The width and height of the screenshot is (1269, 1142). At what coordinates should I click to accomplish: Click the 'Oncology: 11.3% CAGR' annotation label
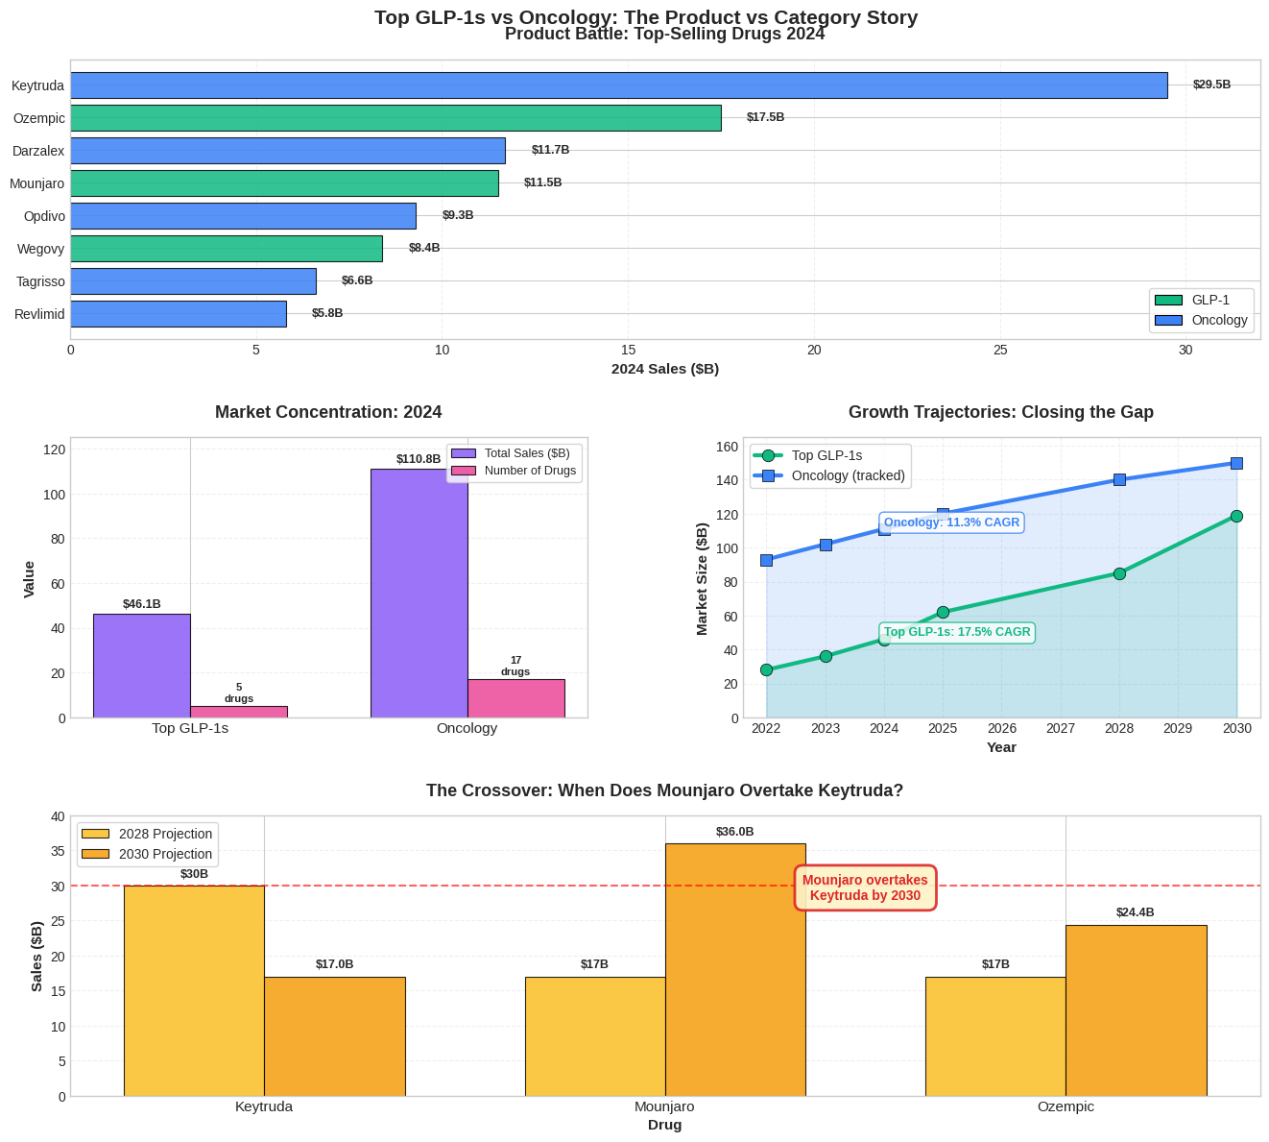951,522
